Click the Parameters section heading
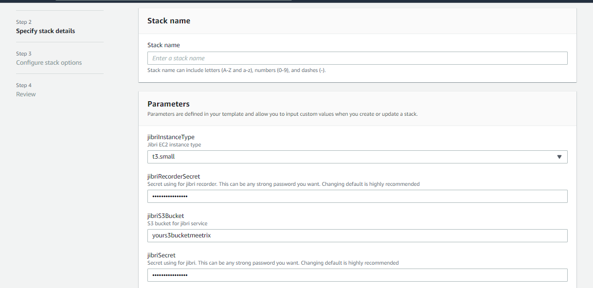Screen dimensions: 593x288 coord(168,104)
